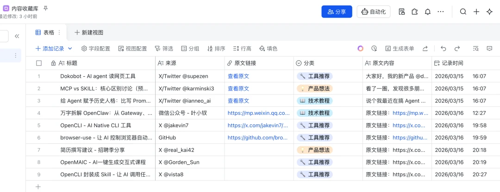Open the 填色 fill color tool
The height and width of the screenshot is (192, 500).
[x=268, y=49]
